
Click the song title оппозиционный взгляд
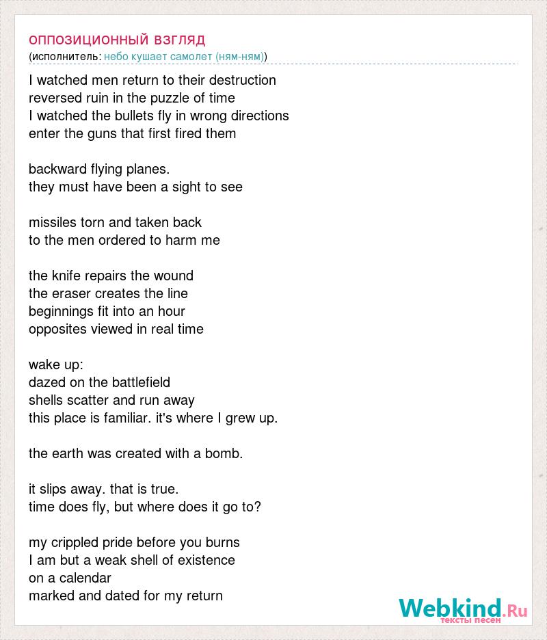click(x=117, y=40)
